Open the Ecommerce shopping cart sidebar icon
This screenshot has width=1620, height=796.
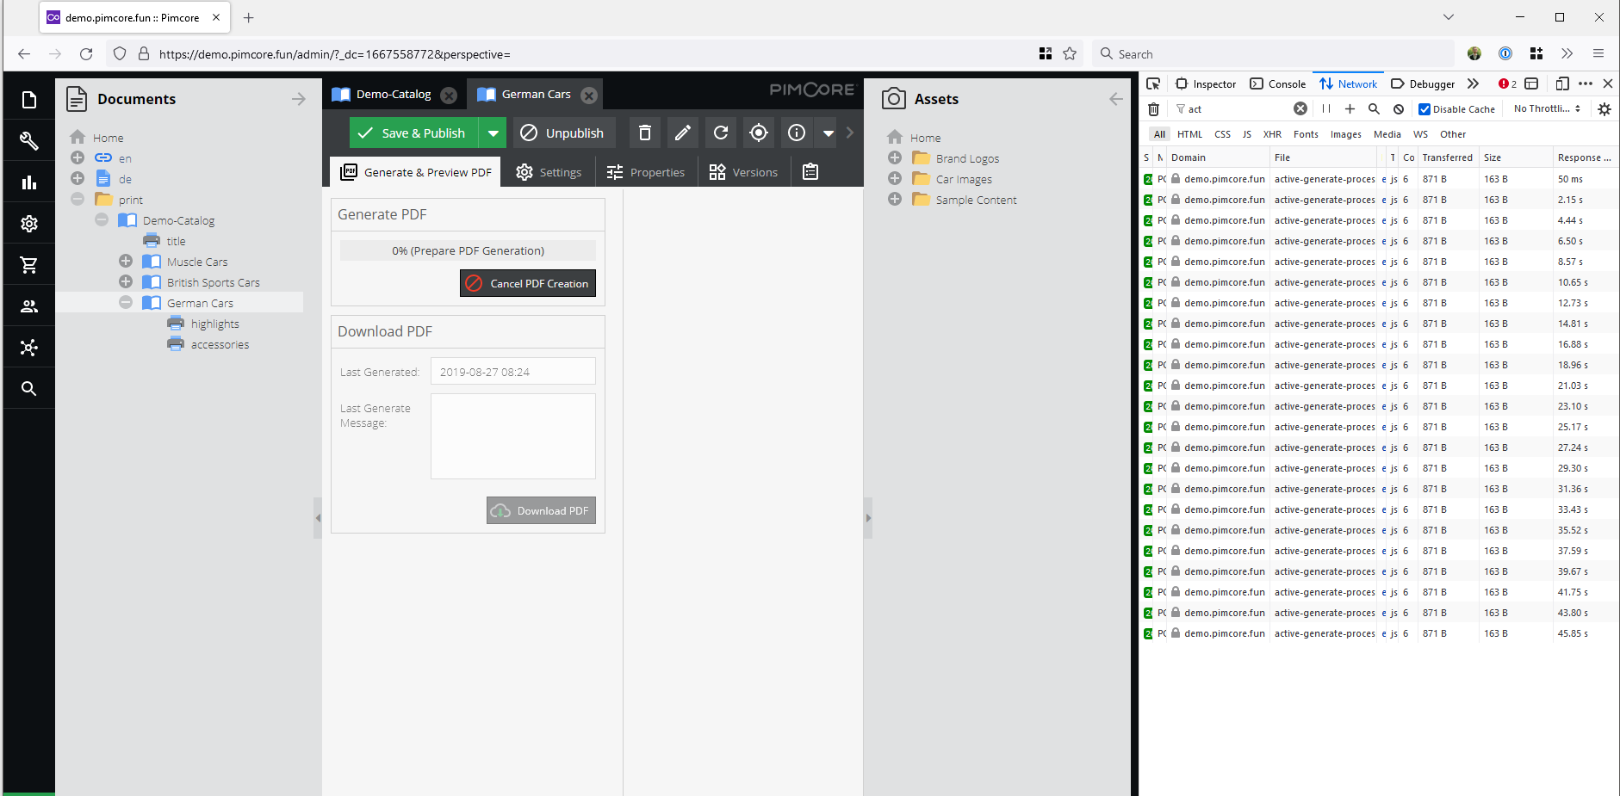(28, 264)
